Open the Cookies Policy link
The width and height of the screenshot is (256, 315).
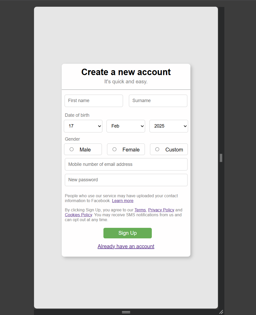[x=78, y=215]
